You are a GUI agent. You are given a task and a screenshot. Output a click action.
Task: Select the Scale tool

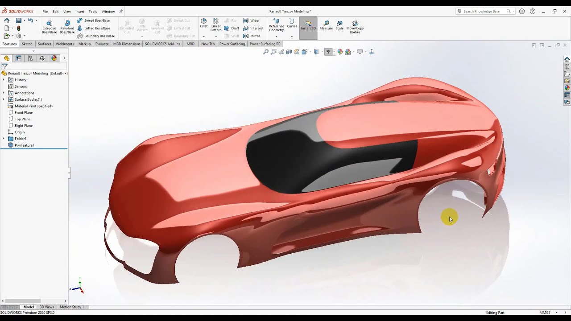tap(339, 25)
